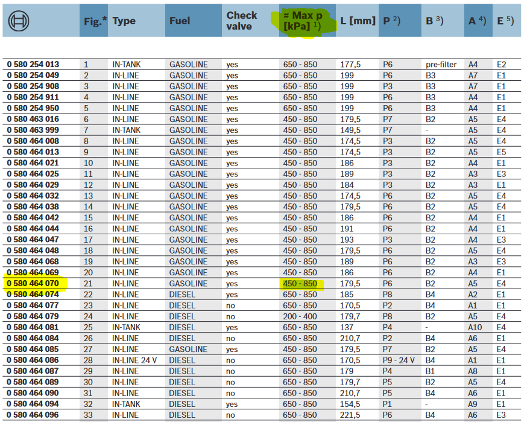The height and width of the screenshot is (422, 530).
Task: Click the pre-filter cell in first row
Action: (441, 65)
